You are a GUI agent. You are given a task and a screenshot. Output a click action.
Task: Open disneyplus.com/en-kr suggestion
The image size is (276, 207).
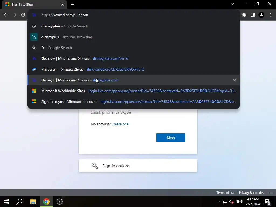coord(134,58)
